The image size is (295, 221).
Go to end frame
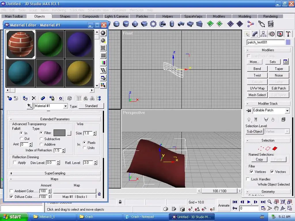263,202
